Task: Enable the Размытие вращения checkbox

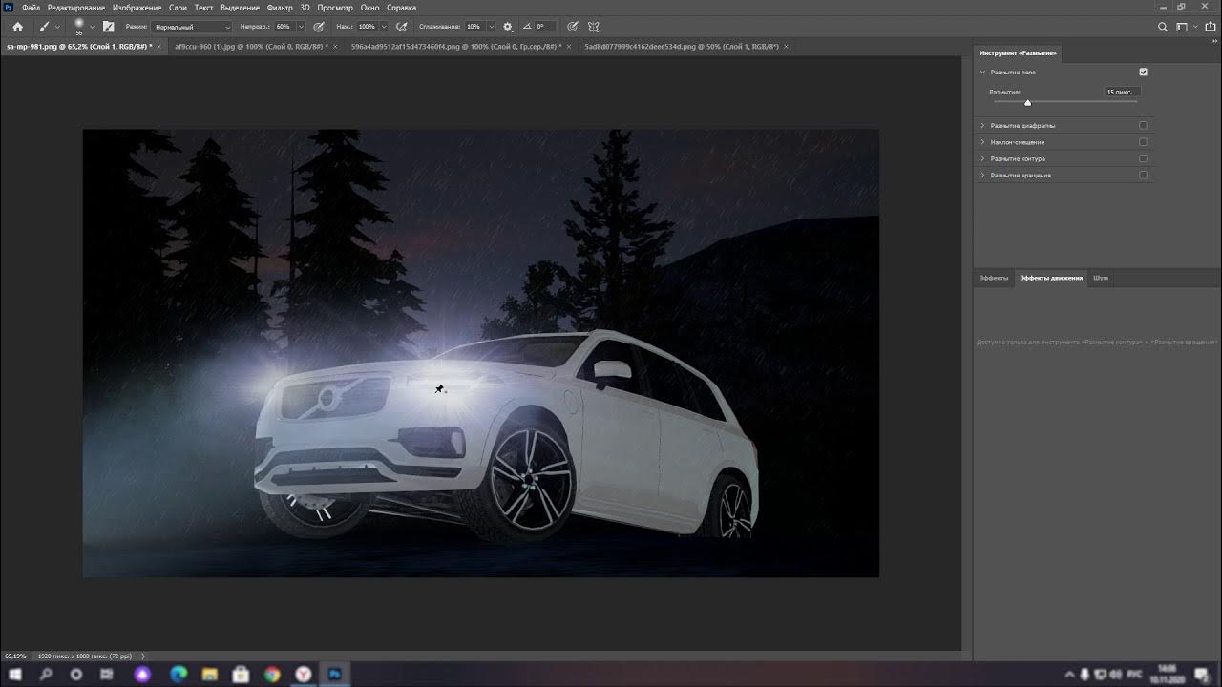Action: [1143, 175]
